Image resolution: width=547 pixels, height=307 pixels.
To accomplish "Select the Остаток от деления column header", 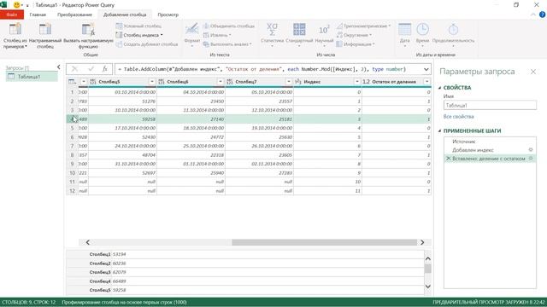I will tap(393, 82).
